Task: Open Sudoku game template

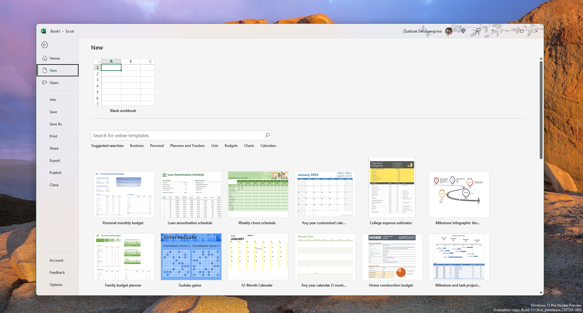Action: (191, 257)
